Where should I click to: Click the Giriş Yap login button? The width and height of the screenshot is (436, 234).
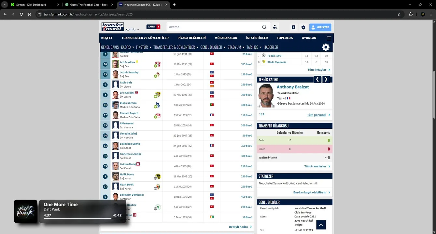point(320,27)
